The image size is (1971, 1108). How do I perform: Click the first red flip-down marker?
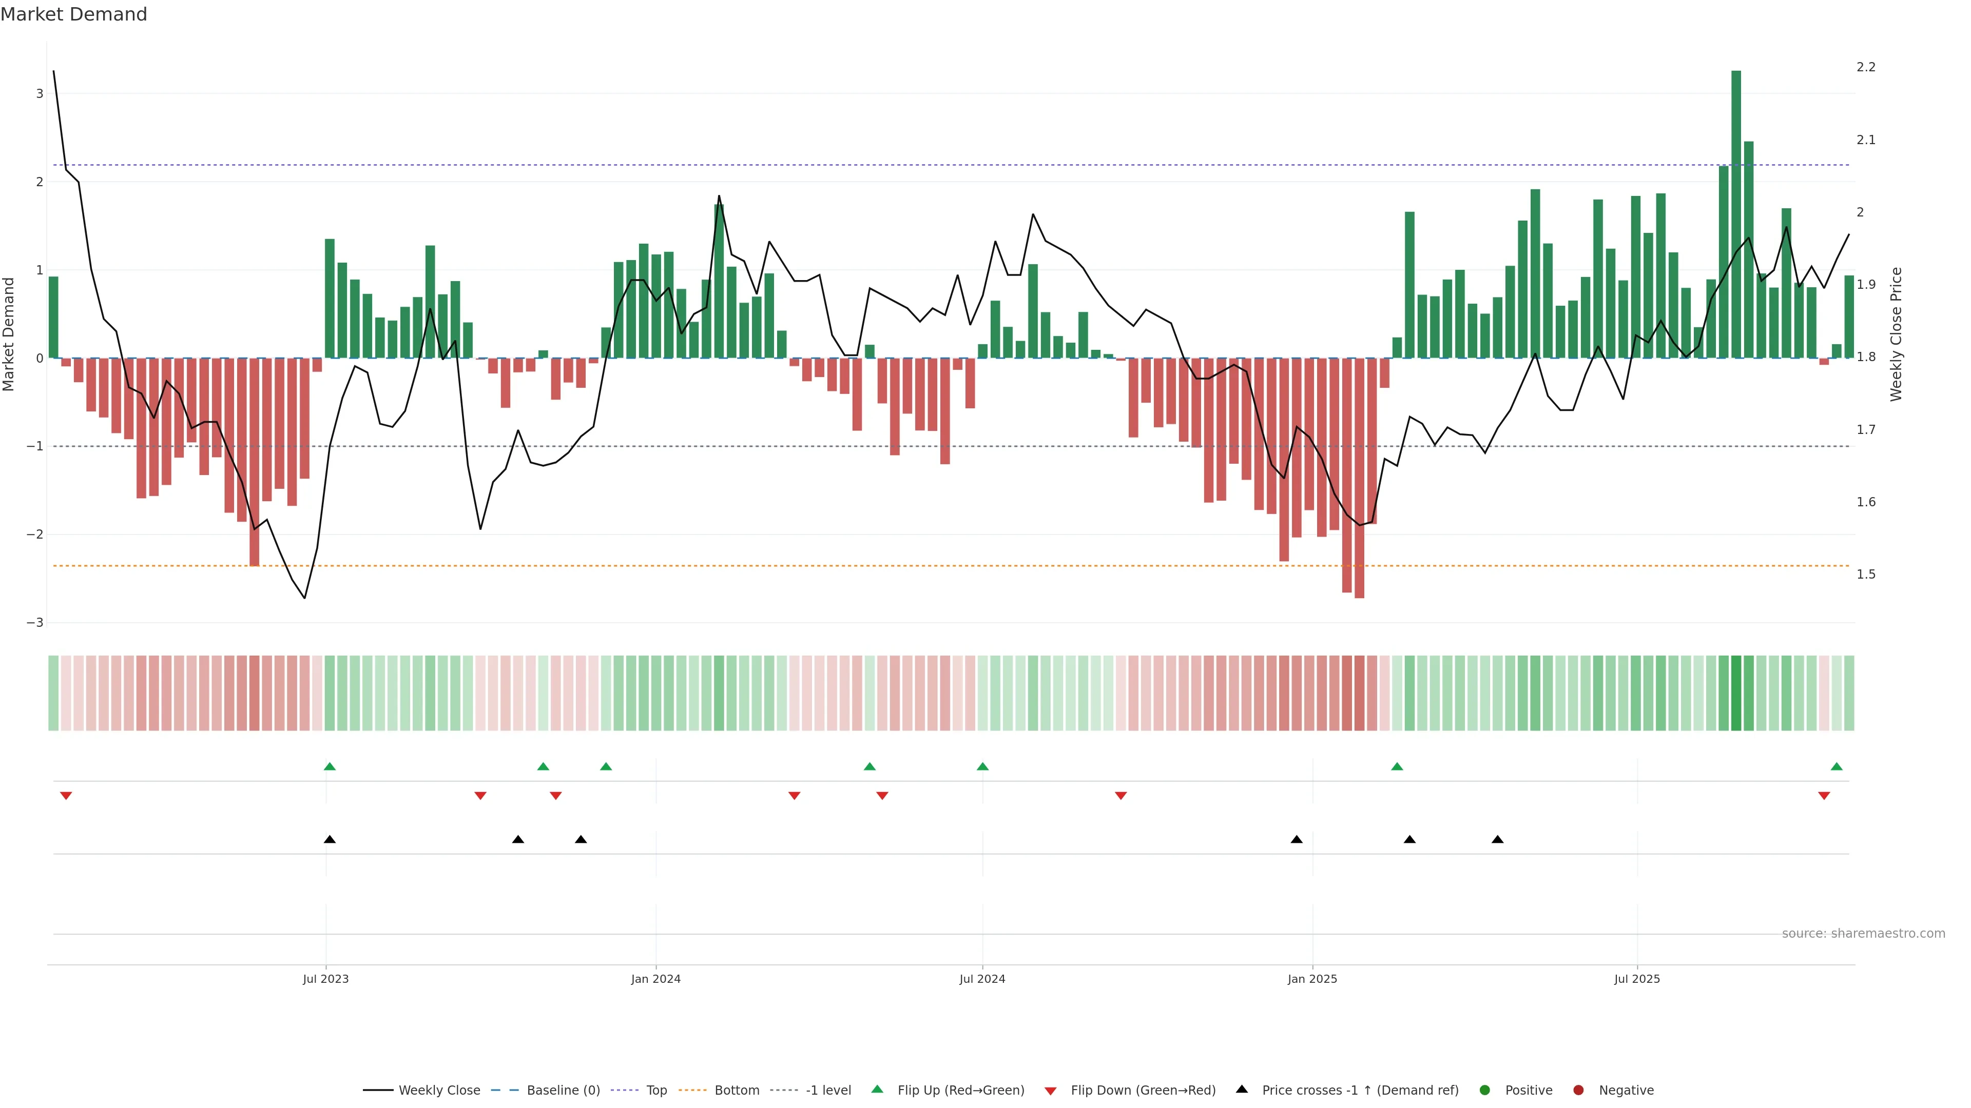(66, 796)
